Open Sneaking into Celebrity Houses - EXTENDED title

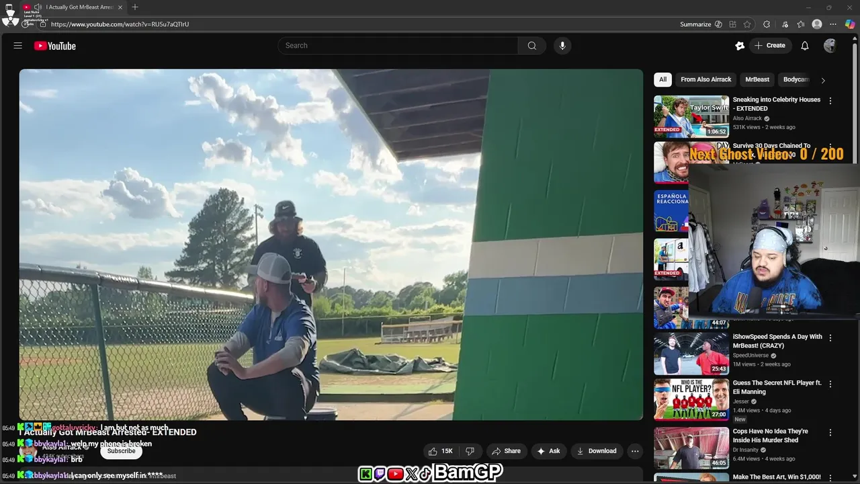tap(777, 104)
